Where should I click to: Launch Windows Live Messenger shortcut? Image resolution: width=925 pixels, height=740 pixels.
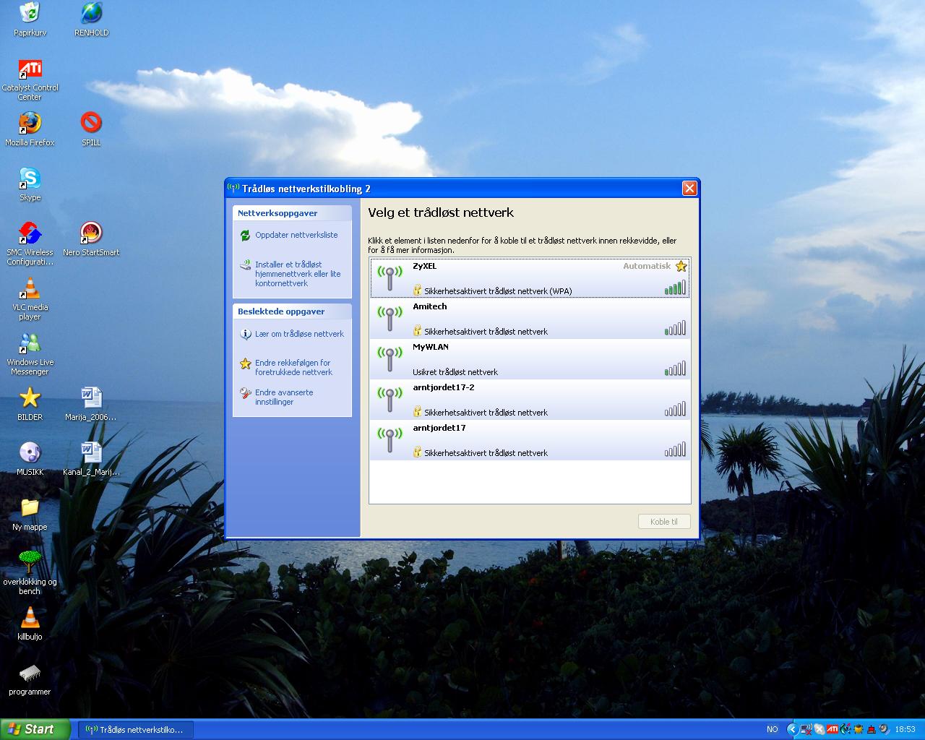coord(30,354)
